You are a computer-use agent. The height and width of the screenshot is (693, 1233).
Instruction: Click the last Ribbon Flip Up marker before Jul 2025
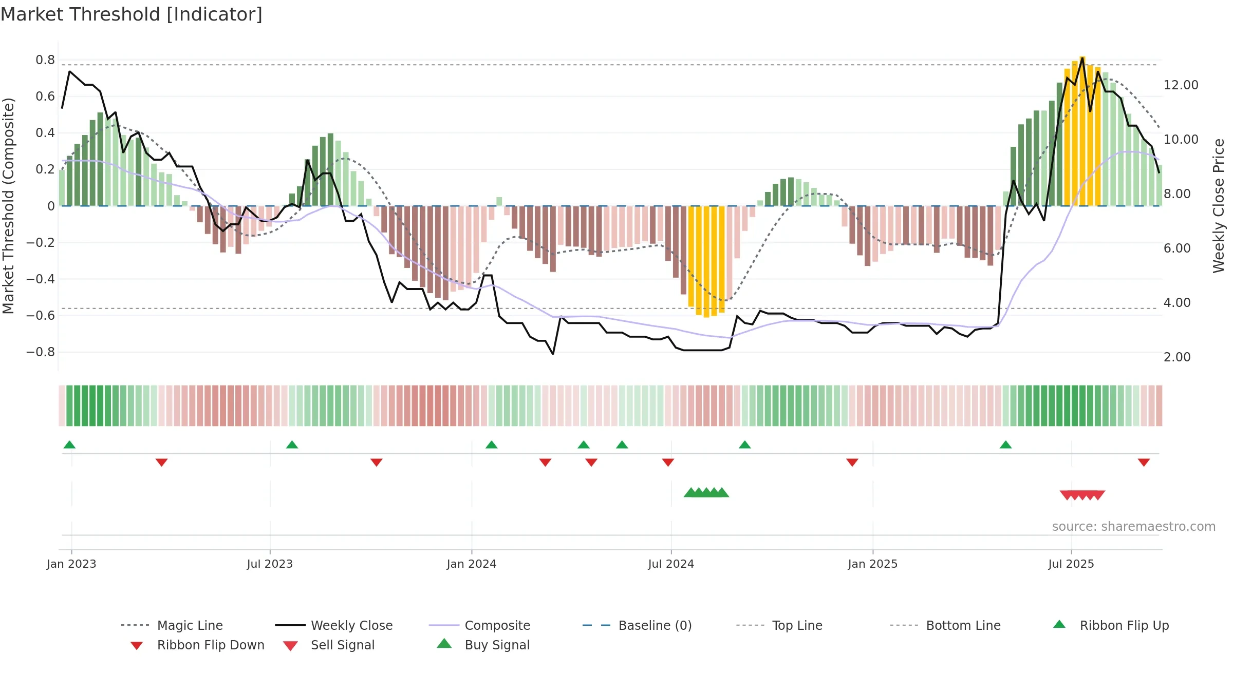point(1005,445)
